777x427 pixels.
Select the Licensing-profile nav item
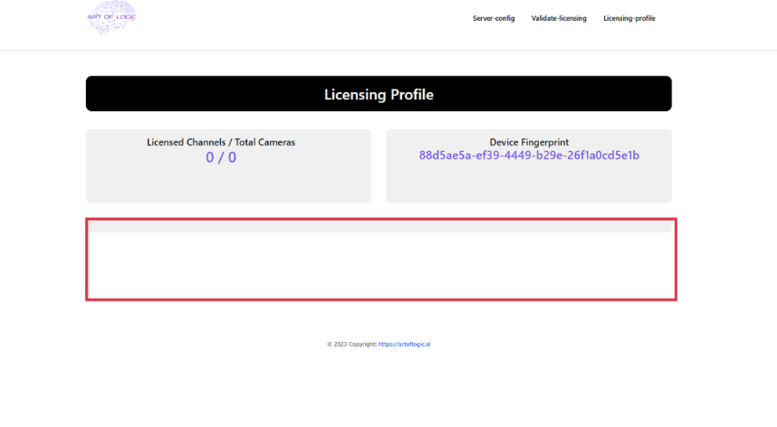(629, 18)
